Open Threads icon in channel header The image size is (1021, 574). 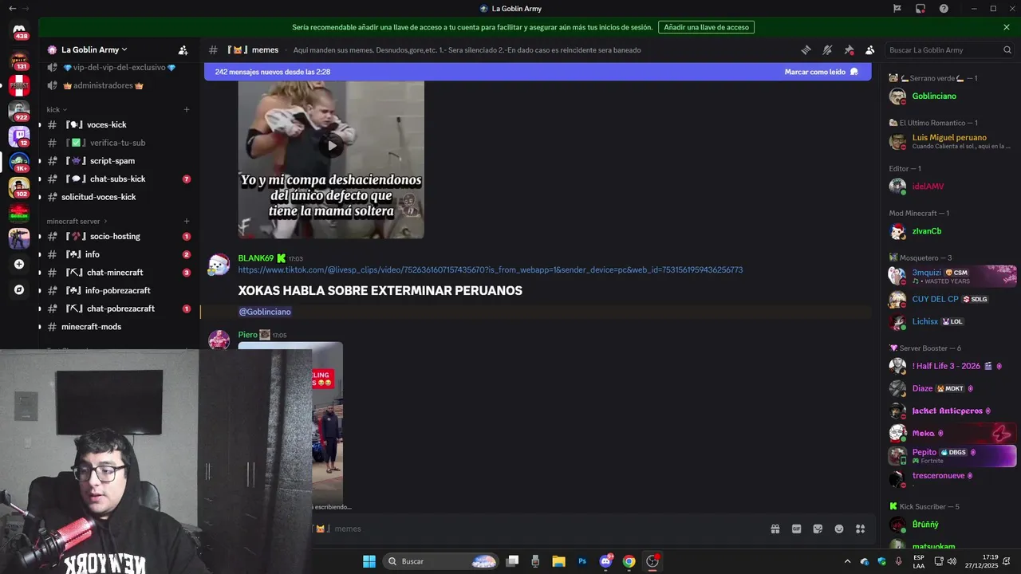pos(806,49)
